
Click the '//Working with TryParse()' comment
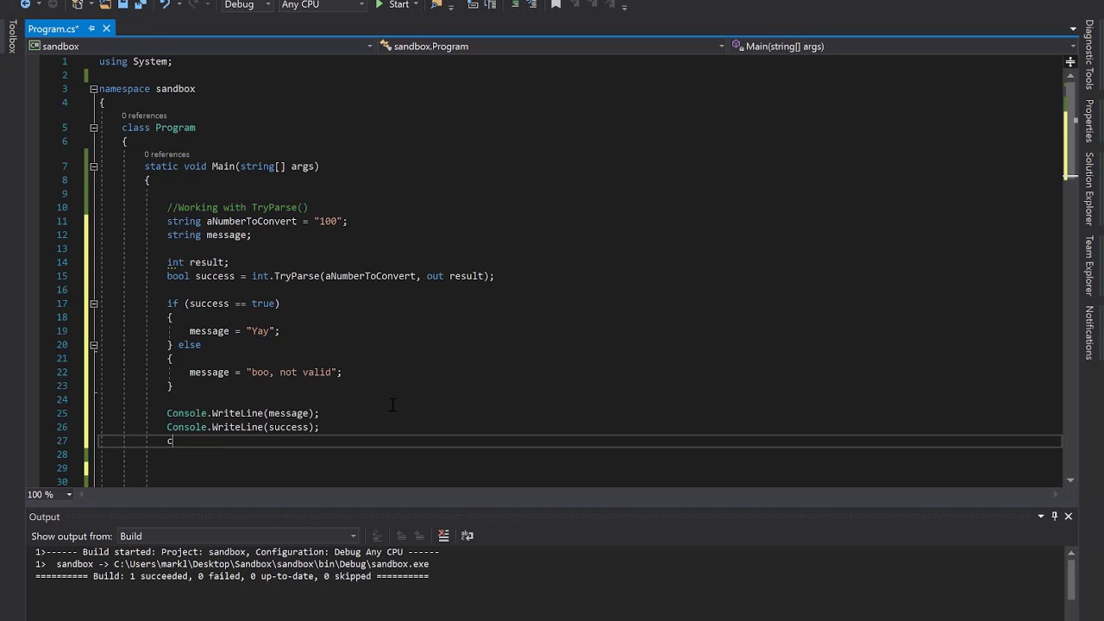(237, 207)
